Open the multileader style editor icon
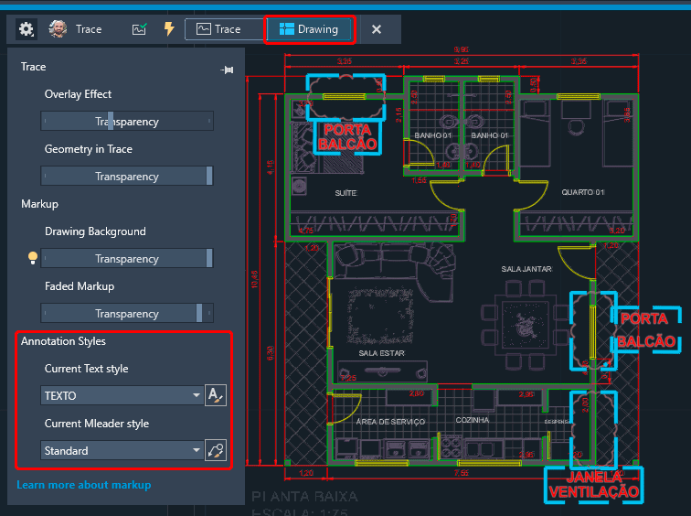The image size is (691, 516). (x=216, y=450)
